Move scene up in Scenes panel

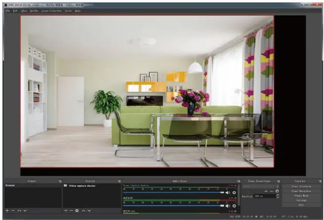(20, 211)
